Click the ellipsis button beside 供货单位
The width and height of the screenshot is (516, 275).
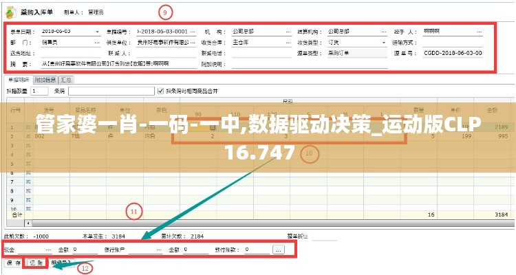193,43
